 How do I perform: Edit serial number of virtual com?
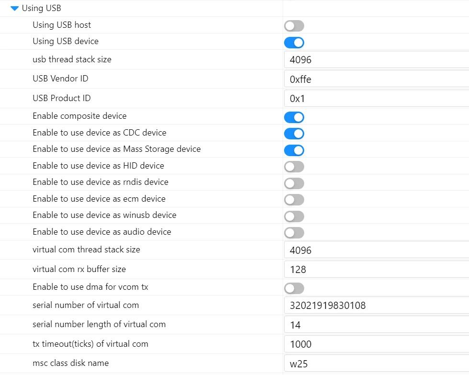[376, 306]
